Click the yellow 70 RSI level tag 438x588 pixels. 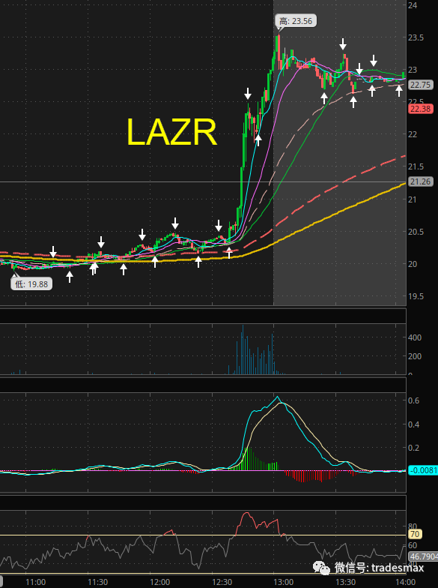click(415, 534)
